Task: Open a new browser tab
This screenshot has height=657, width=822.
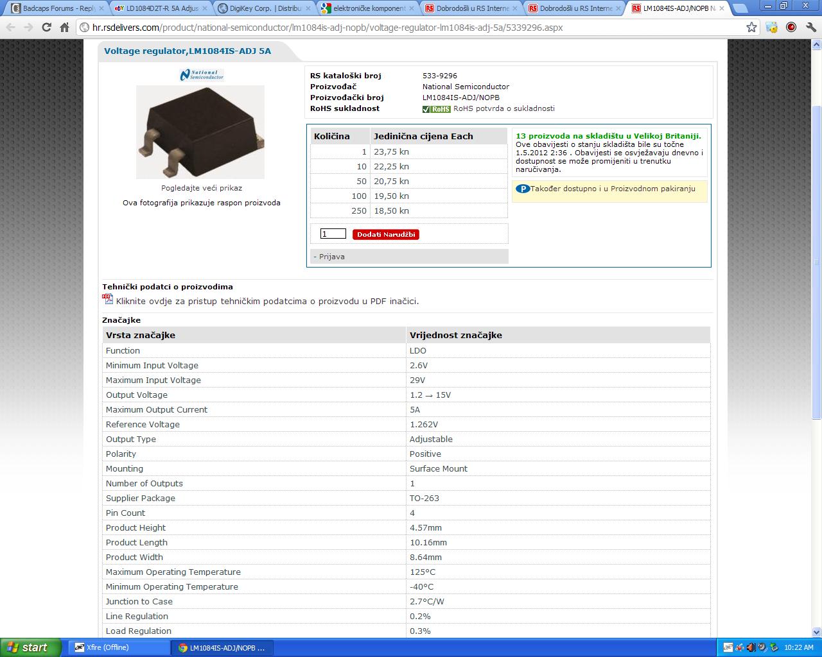Action: (x=739, y=8)
